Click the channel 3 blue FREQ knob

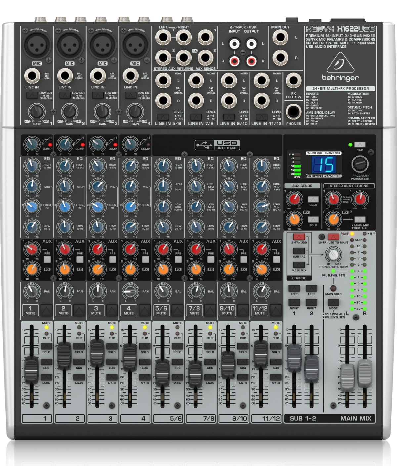pos(97,207)
